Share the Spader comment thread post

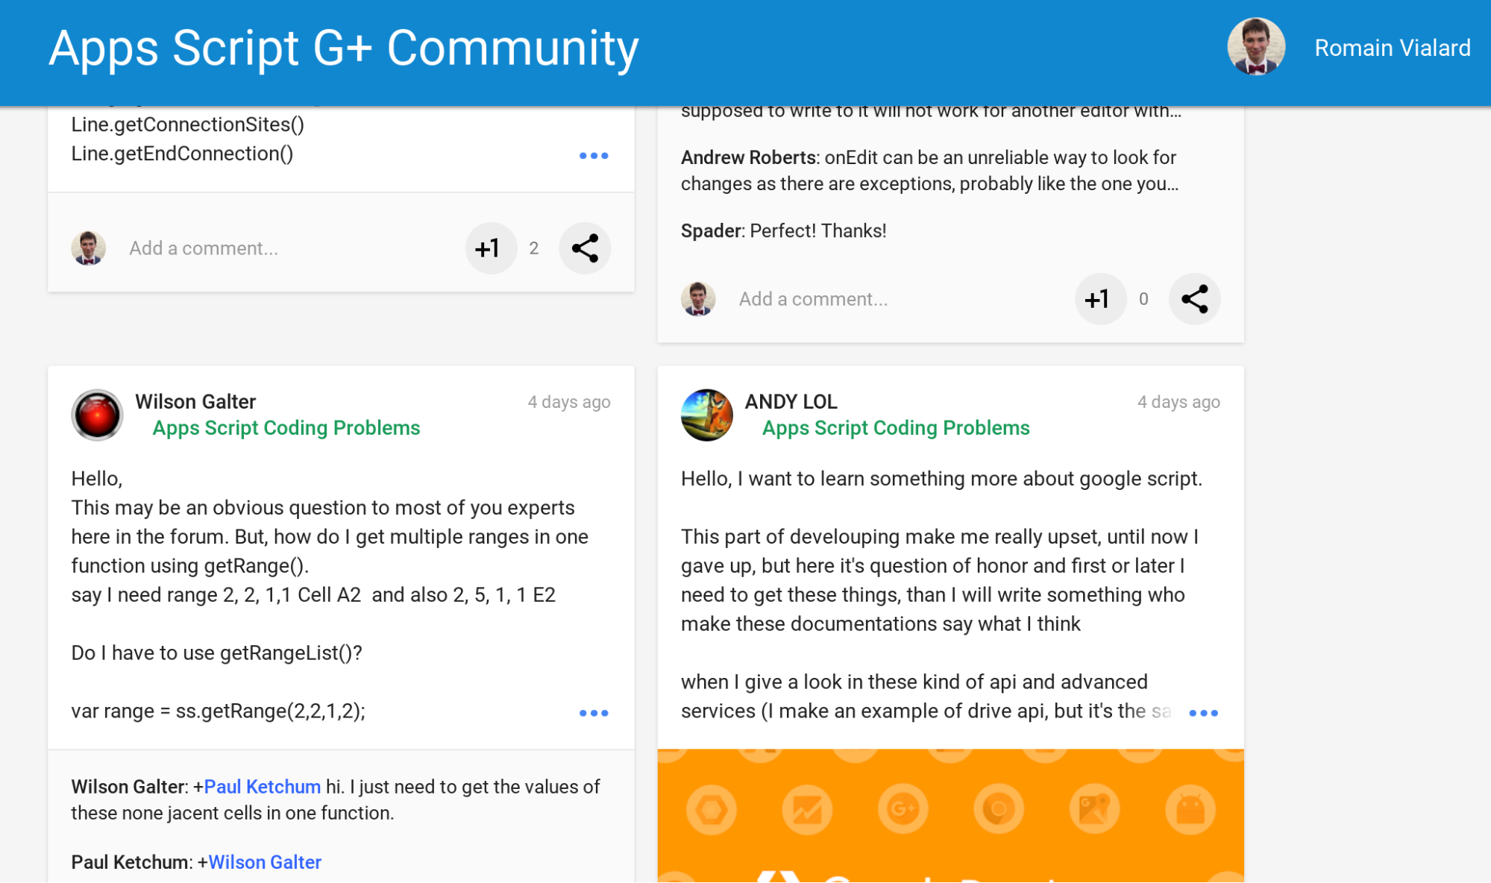pyautogui.click(x=1194, y=299)
